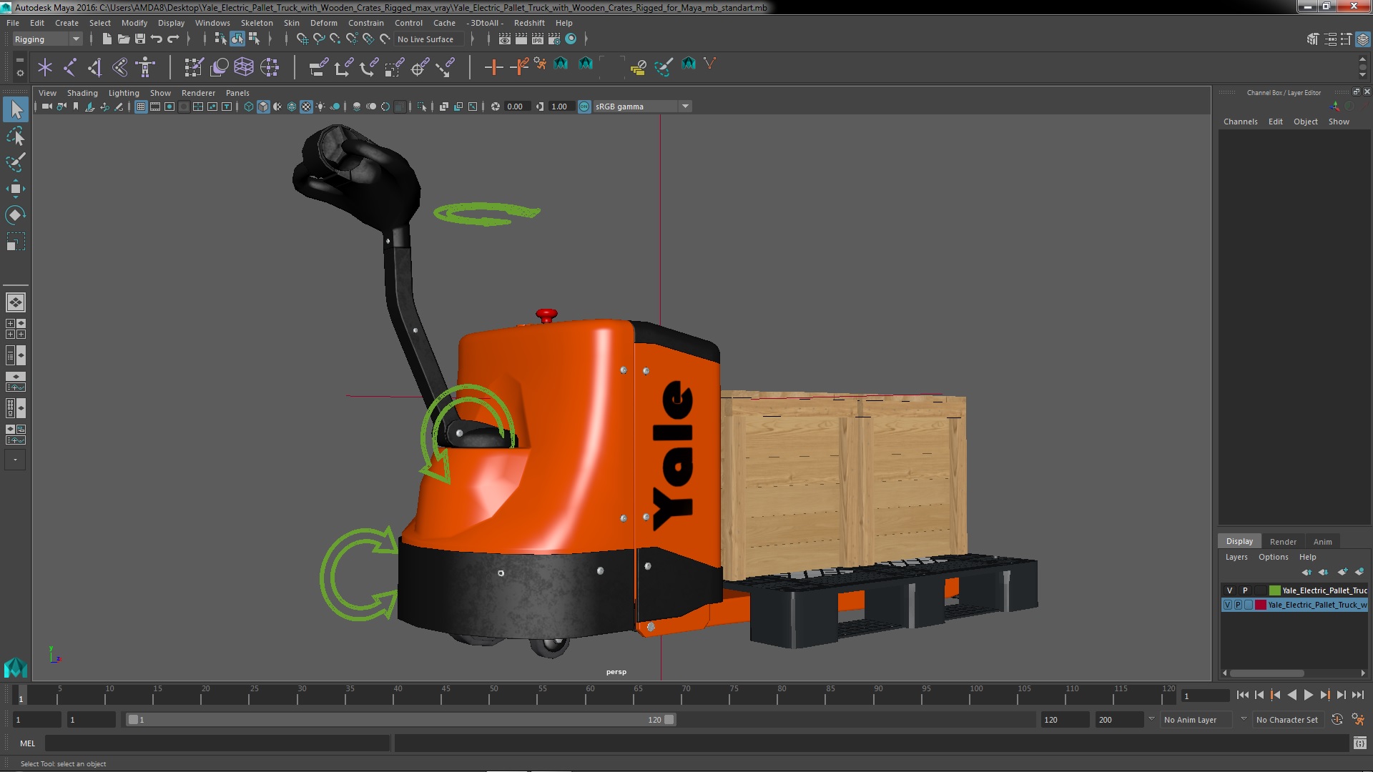Toggle visibility V of green layer
The height and width of the screenshot is (772, 1373).
(1229, 590)
